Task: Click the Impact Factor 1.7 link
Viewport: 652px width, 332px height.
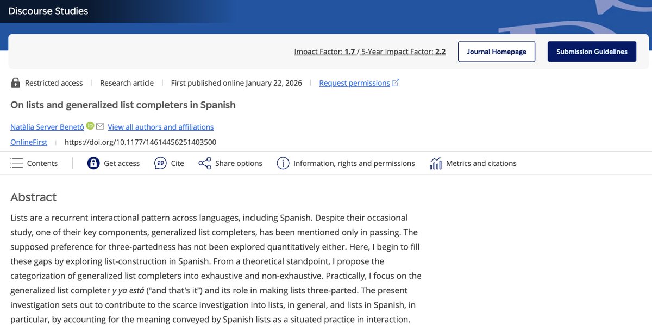Action: click(324, 52)
